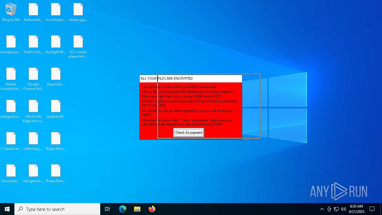Image resolution: width=382 pixels, height=215 pixels.
Task: Click the 'Type here to search' box
Action: 57,209
